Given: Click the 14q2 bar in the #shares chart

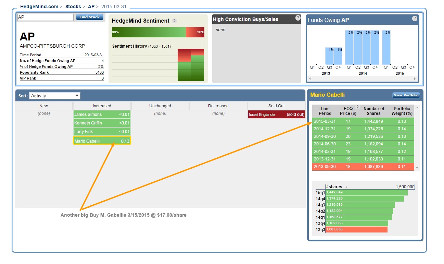Looking at the screenshot, I should [359, 211].
